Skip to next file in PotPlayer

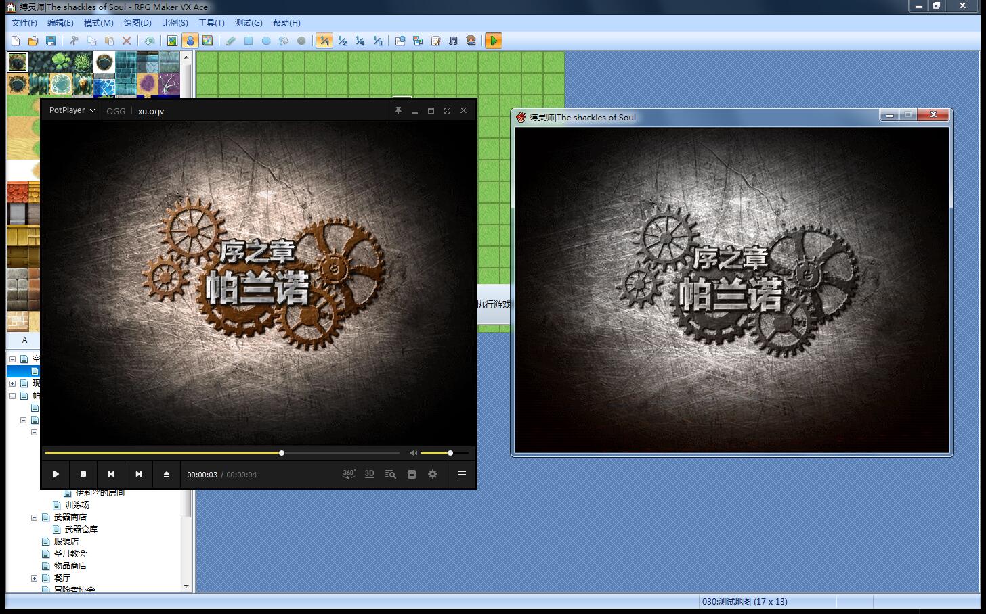point(139,474)
